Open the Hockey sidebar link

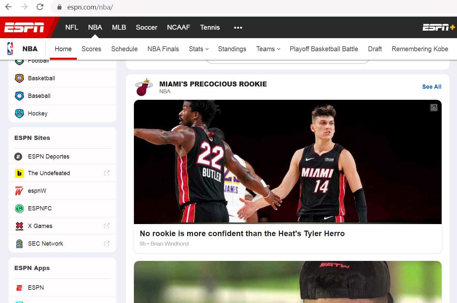click(38, 114)
